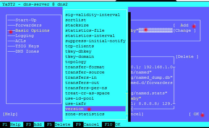
Task: Open Start-Up in the left tree
Action: pyautogui.click(x=26, y=20)
